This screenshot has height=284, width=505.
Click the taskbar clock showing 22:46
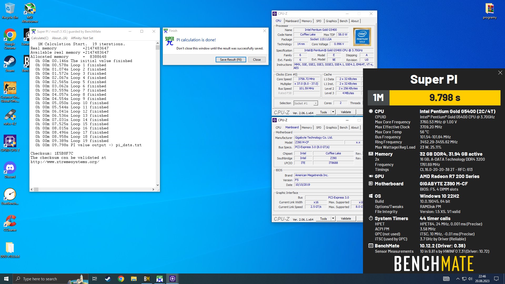482,279
